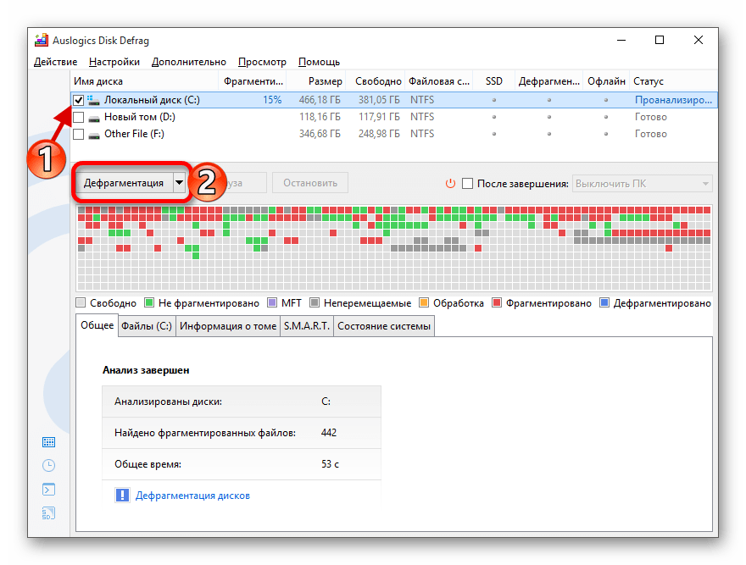
Task: Sort by the Свободно column header
Action: point(376,81)
